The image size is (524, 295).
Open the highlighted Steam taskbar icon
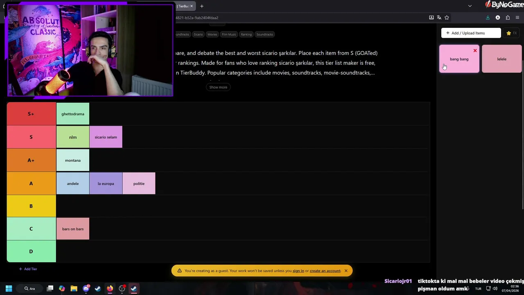click(x=134, y=288)
